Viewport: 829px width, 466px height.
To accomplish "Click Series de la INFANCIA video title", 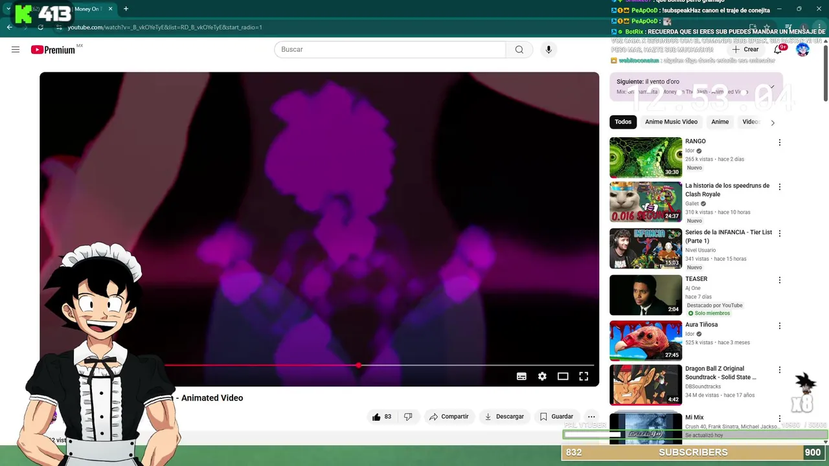I will pyautogui.click(x=729, y=236).
